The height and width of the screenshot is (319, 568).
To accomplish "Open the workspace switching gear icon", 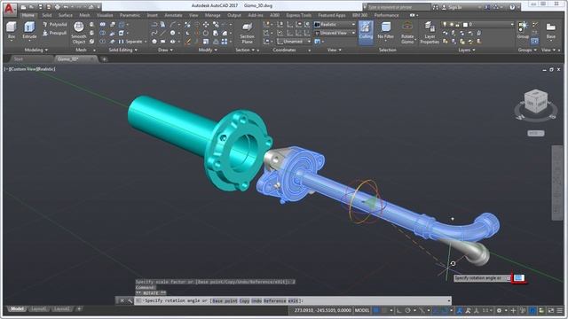I will point(499,310).
